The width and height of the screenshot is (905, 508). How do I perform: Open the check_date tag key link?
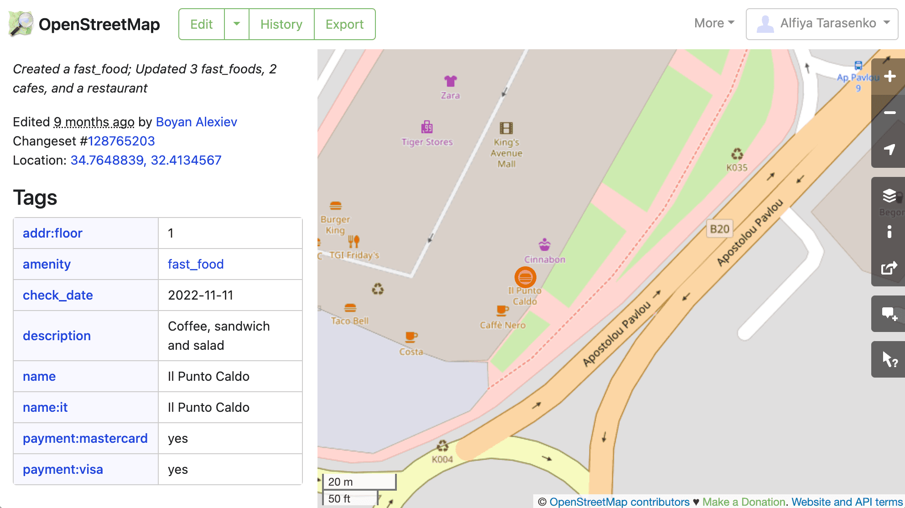(x=58, y=295)
